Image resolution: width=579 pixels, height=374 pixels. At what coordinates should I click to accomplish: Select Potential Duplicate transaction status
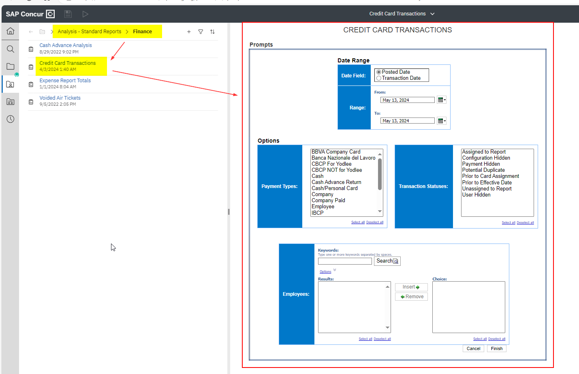[x=483, y=170]
